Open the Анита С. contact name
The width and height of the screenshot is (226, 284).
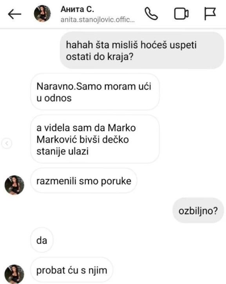pyautogui.click(x=77, y=9)
